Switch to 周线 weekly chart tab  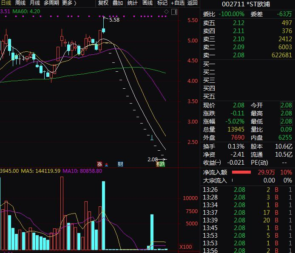(x=20, y=3)
